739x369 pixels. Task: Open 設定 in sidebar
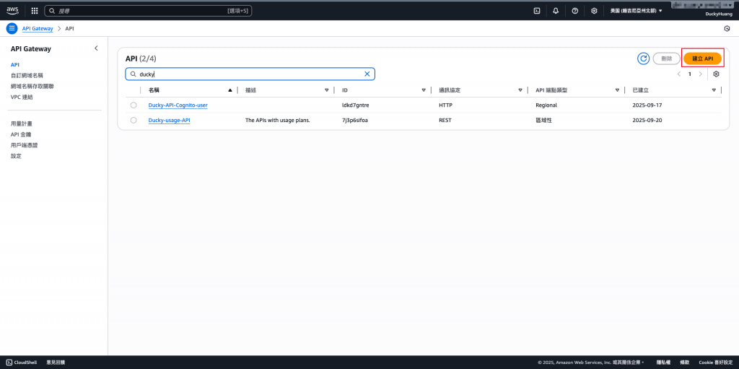click(x=16, y=156)
